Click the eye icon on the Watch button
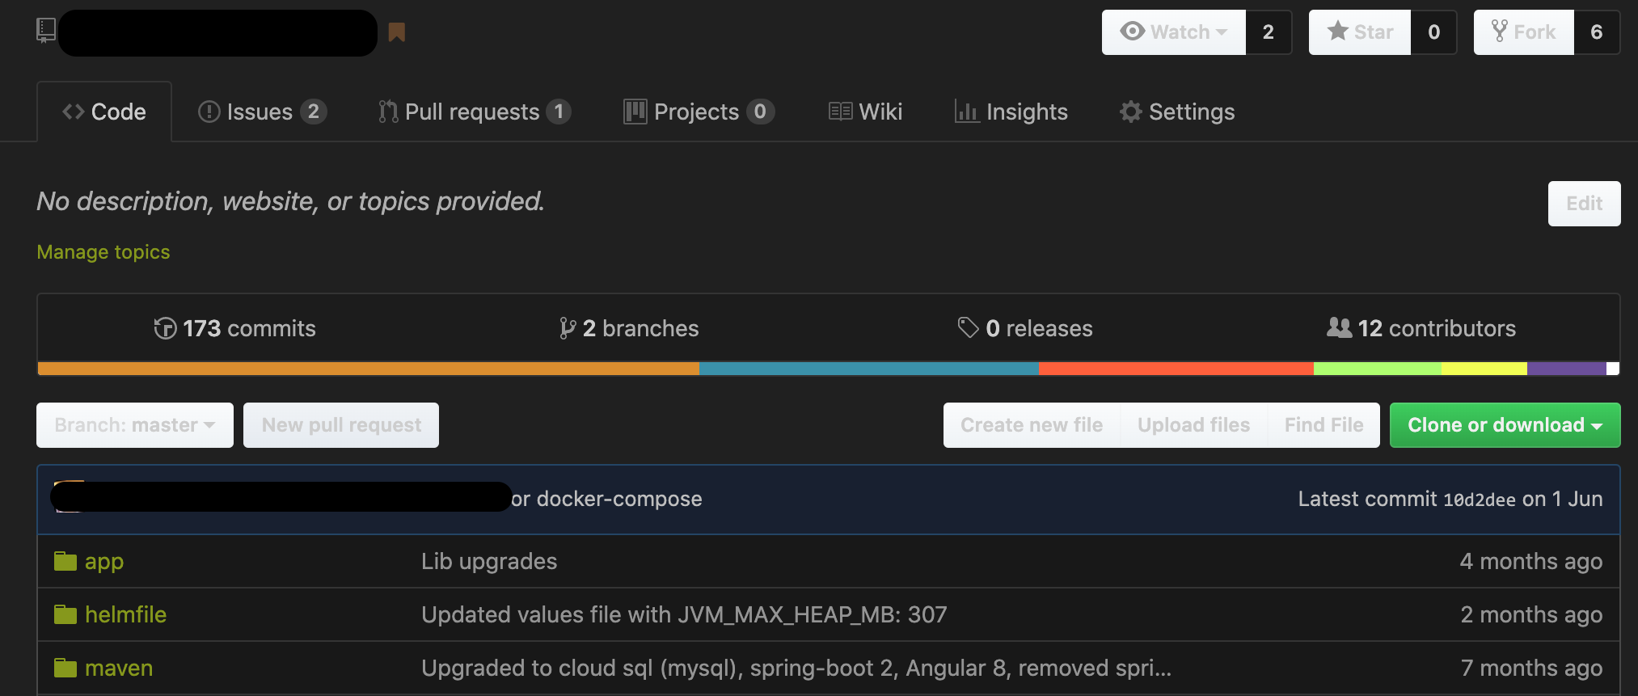The height and width of the screenshot is (696, 1638). [x=1134, y=32]
